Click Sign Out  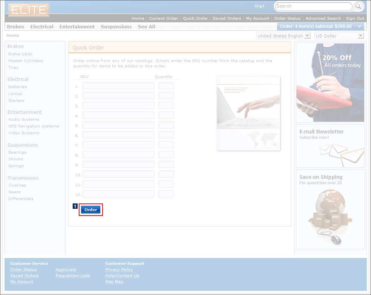click(355, 18)
